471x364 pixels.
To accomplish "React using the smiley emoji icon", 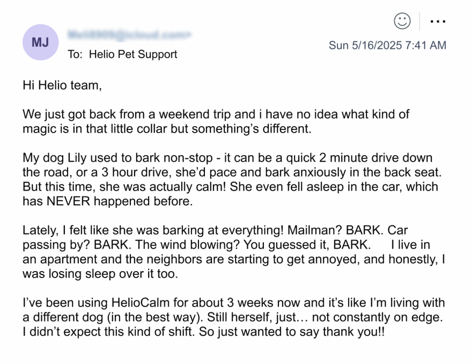I will [402, 21].
